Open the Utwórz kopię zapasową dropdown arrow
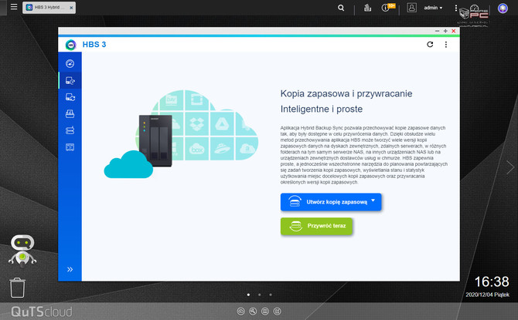518x320 pixels. [x=373, y=200]
